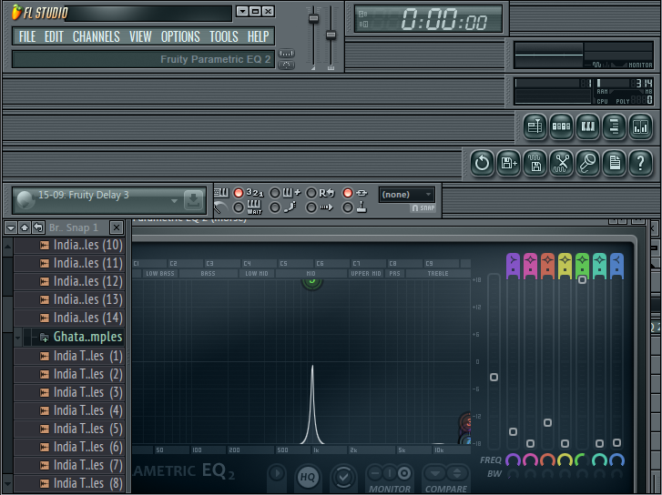Click the save new version icon
Viewport: 662px width, 495px height.
[x=508, y=163]
